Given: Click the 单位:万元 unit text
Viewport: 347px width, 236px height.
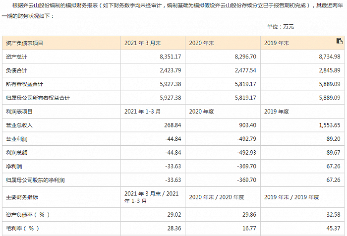Looking at the screenshot, I should (281, 27).
